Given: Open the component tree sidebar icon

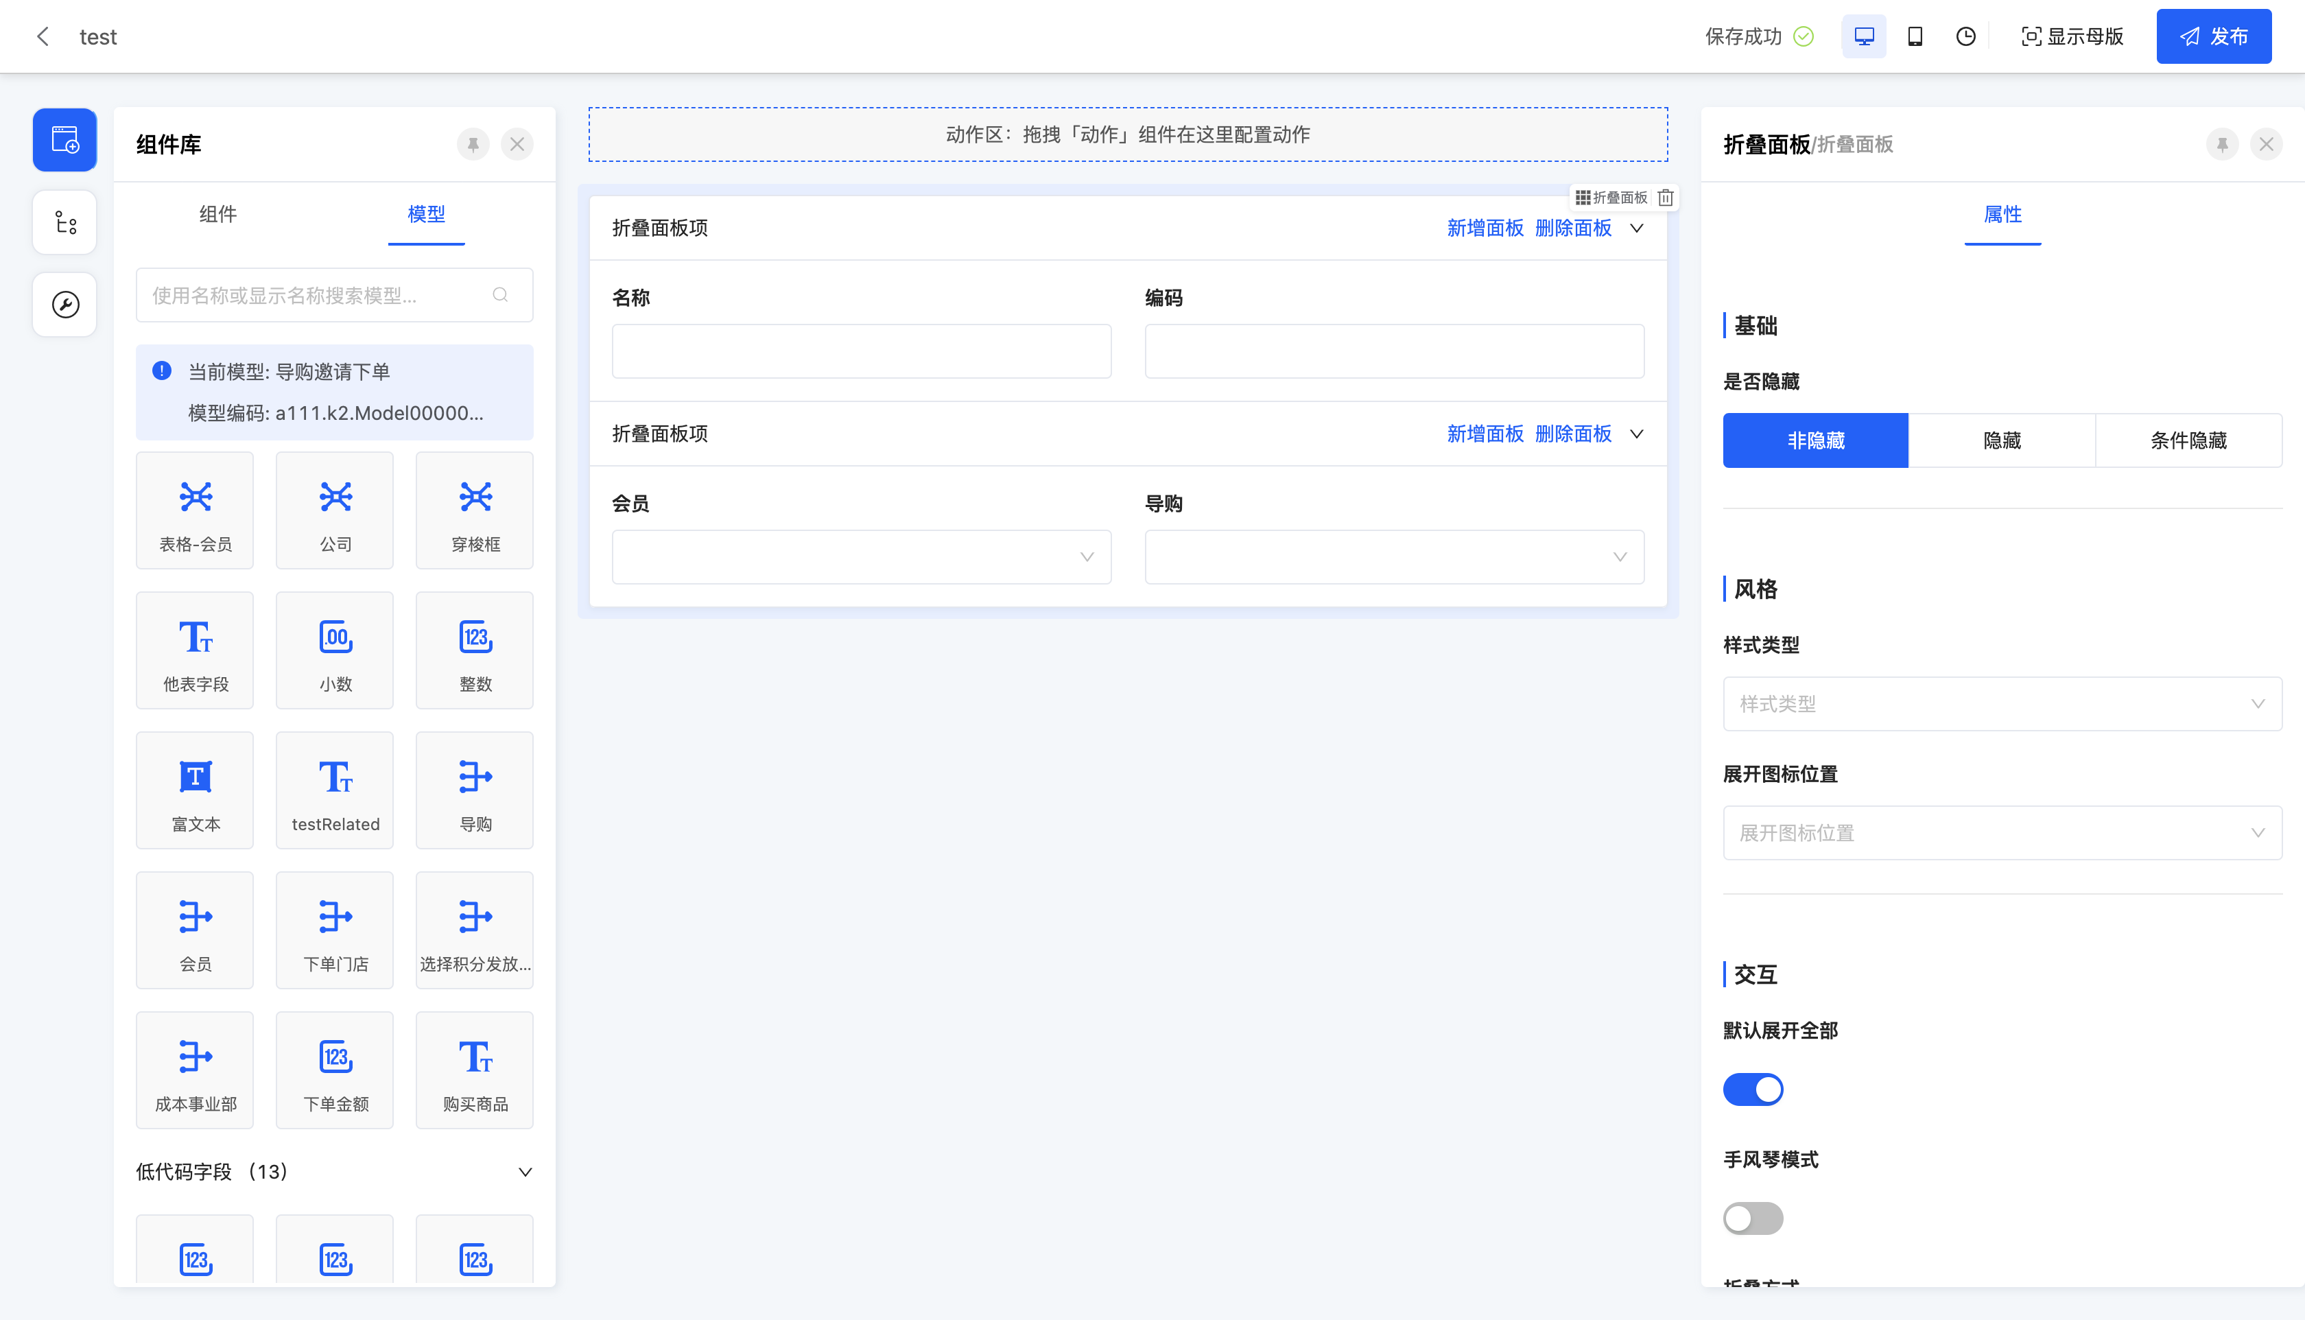Looking at the screenshot, I should pyautogui.click(x=64, y=222).
